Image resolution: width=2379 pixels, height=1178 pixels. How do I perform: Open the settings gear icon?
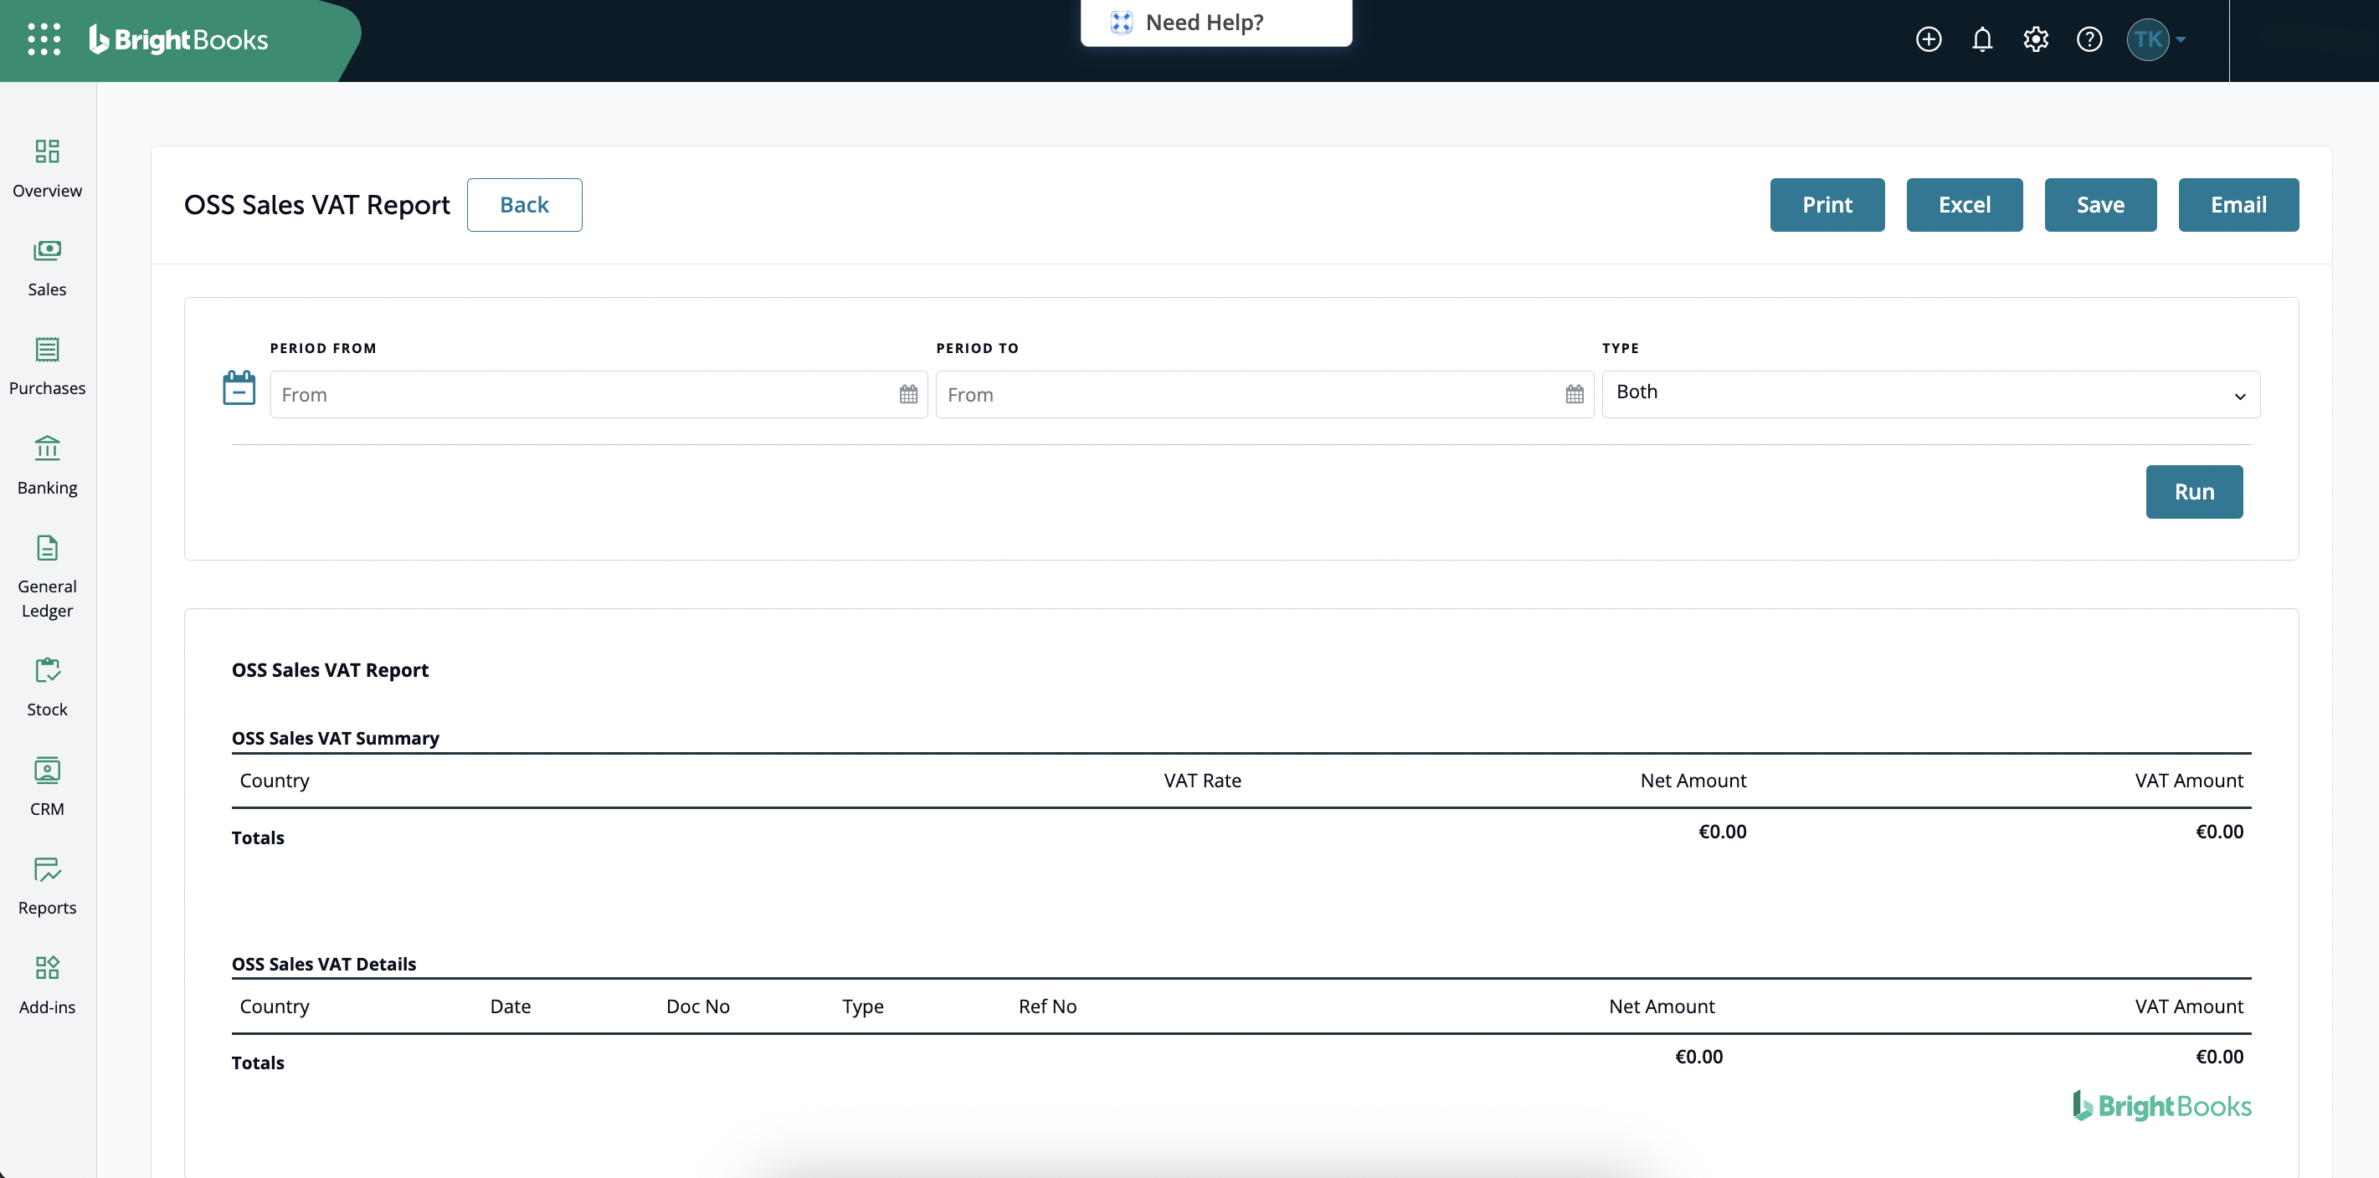(x=2036, y=39)
